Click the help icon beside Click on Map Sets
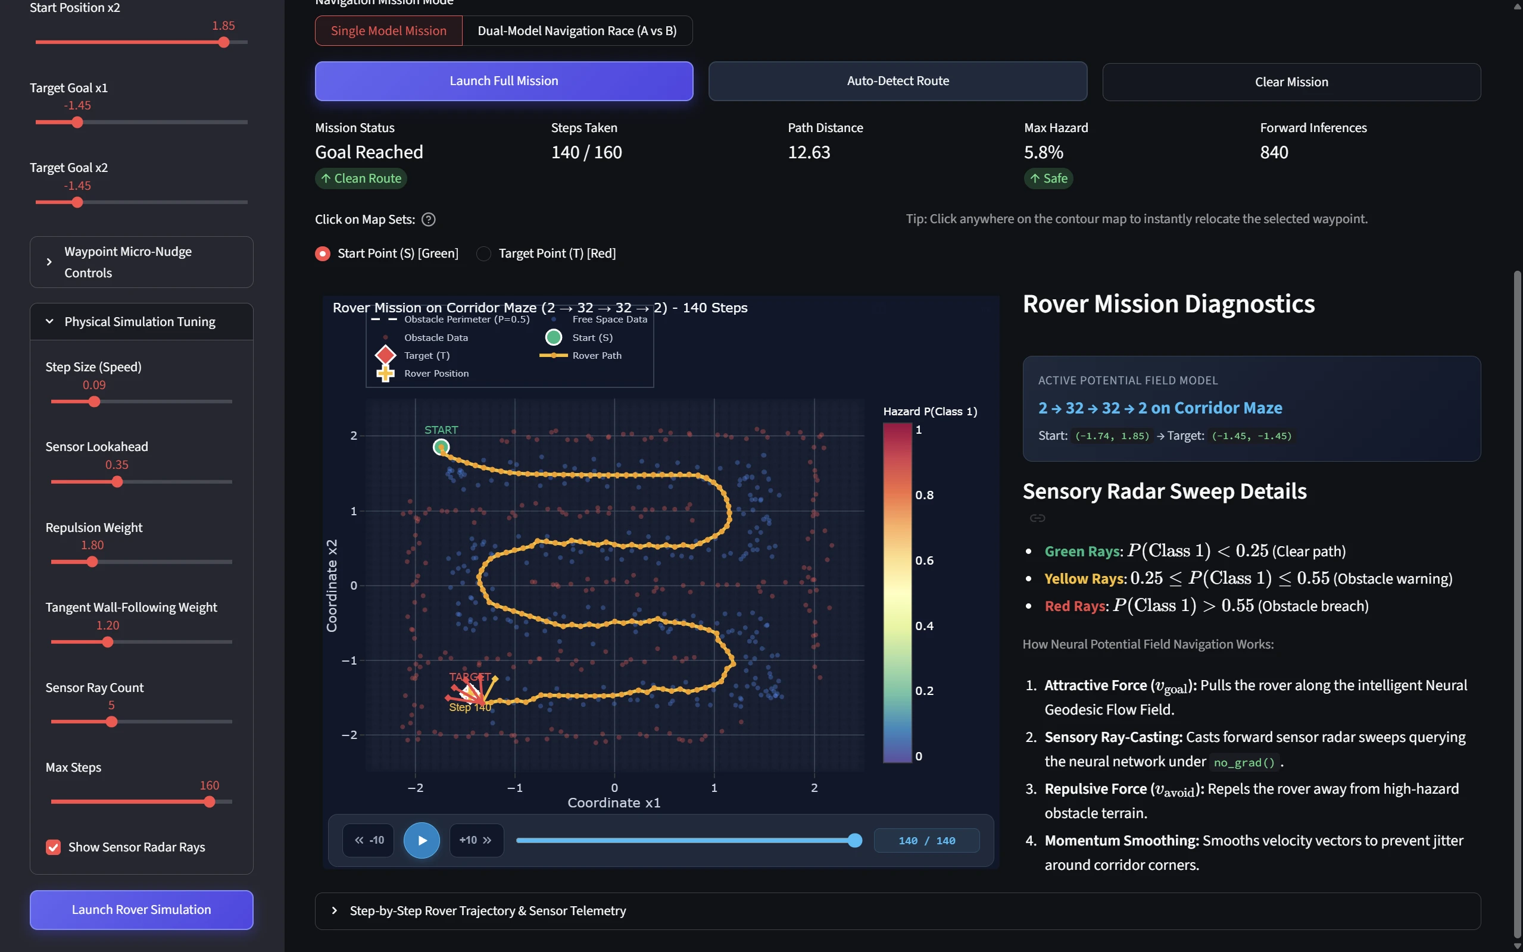1523x952 pixels. pos(428,219)
